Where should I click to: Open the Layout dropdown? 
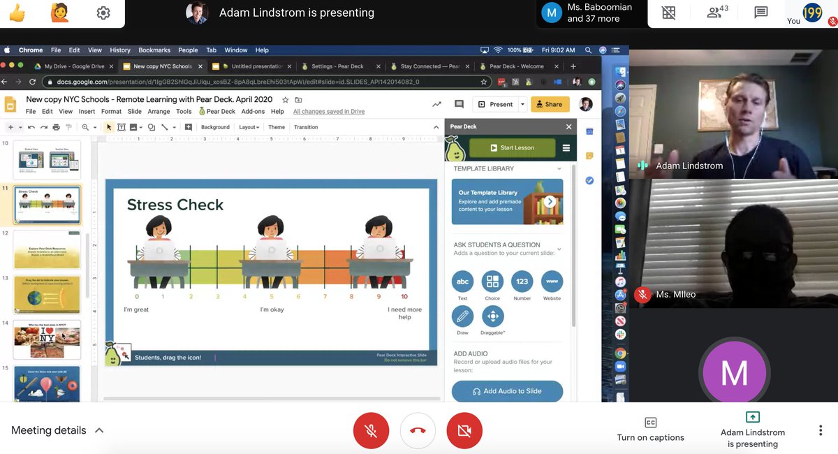(249, 127)
